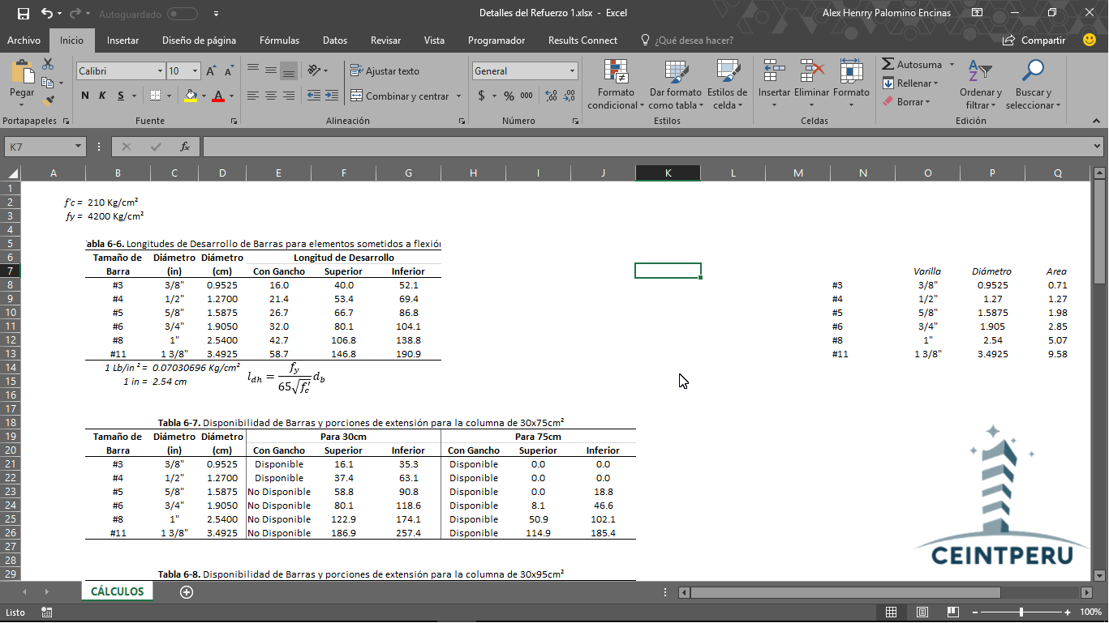This screenshot has width=1109, height=623.
Task: Switch to Normal view in status bar
Action: pos(892,612)
